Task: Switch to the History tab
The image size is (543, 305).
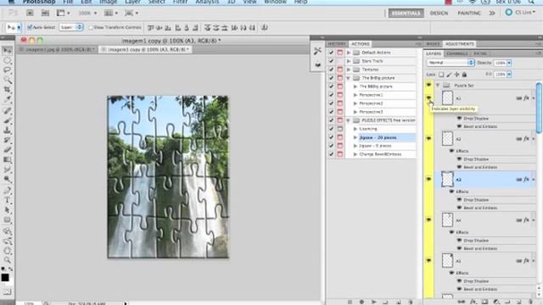Action: pos(336,44)
